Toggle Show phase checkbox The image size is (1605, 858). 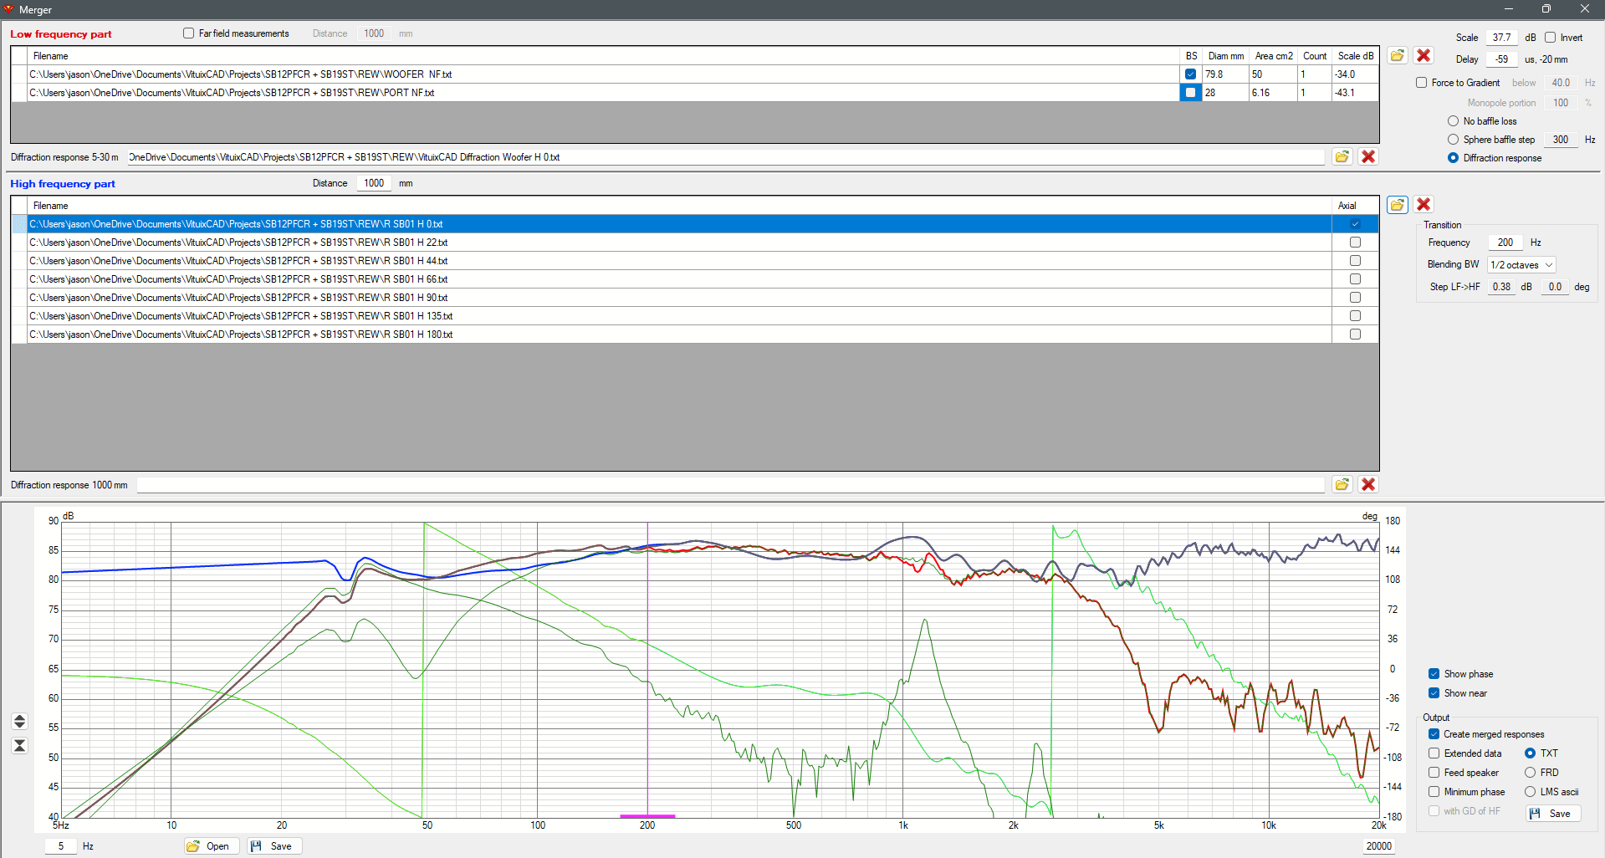point(1434,674)
